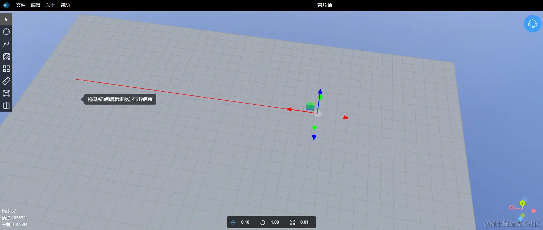Open the 帮助 menu
This screenshot has height=230, width=543.
click(x=65, y=5)
